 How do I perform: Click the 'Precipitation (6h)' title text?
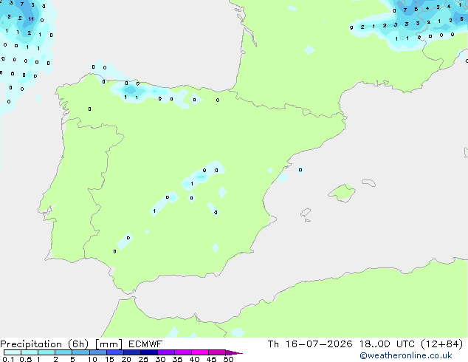point(44,344)
